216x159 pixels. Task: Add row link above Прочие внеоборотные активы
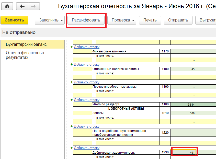tap(87, 82)
